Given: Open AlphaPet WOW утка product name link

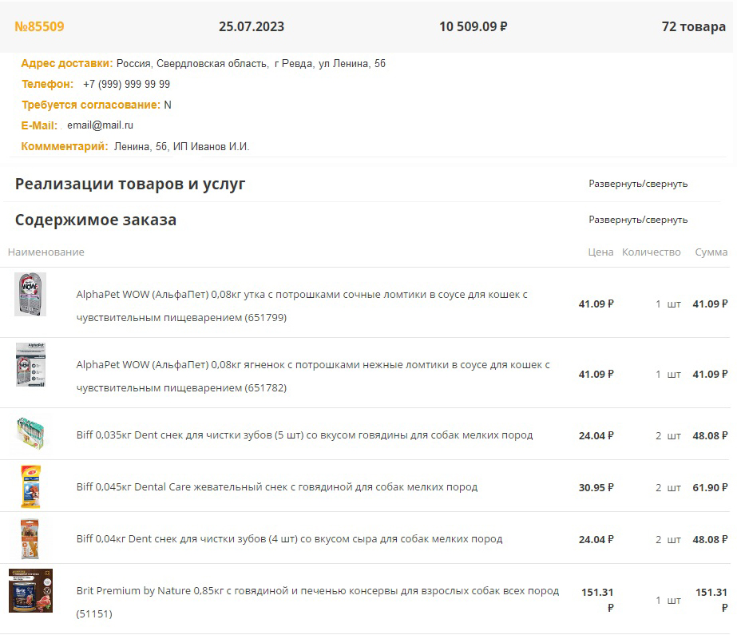Looking at the screenshot, I should [302, 295].
